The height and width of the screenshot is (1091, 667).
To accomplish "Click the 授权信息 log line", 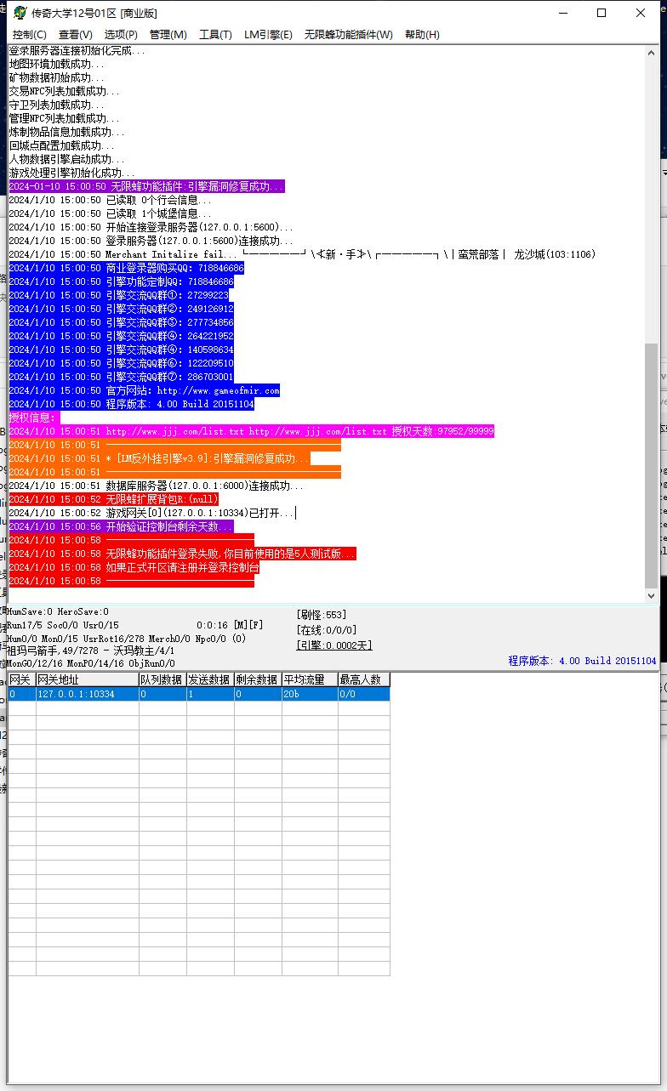I will pos(32,418).
